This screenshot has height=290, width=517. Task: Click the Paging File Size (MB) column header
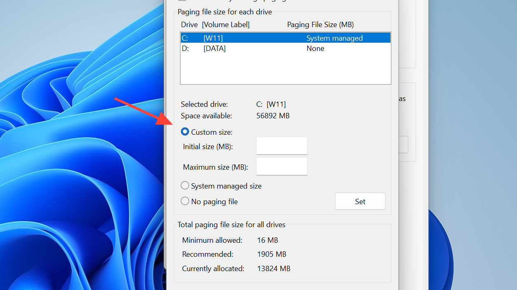tap(320, 25)
